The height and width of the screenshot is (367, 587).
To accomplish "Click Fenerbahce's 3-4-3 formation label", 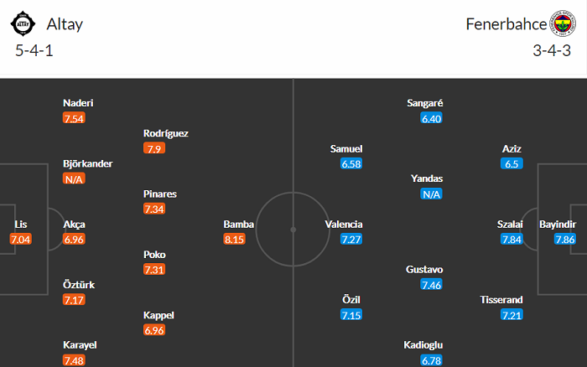I will pos(553,51).
